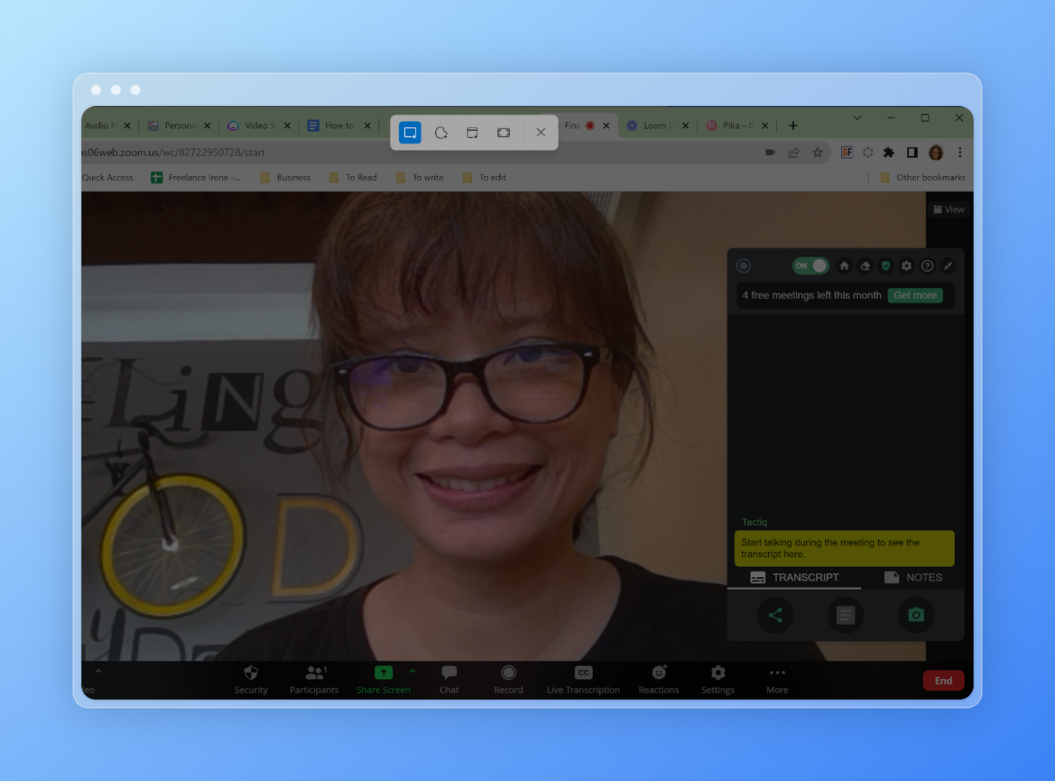Open Tactiq help via question mark icon
This screenshot has width=1055, height=781.
[x=927, y=266]
